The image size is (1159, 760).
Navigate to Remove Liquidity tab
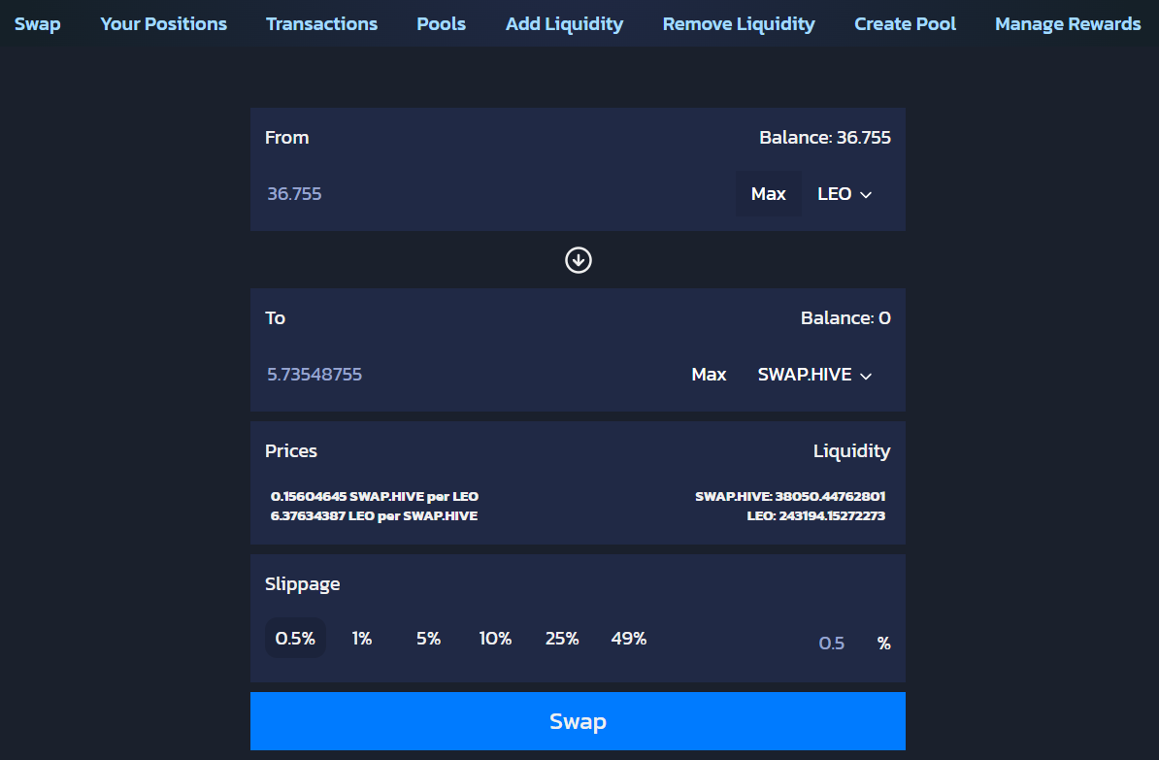(x=739, y=24)
